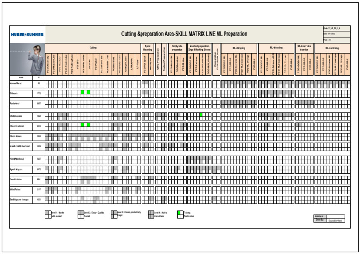Click the 'Level 4 : Able to train others' legend text
Screen dimensions: 360x254
click(161, 214)
